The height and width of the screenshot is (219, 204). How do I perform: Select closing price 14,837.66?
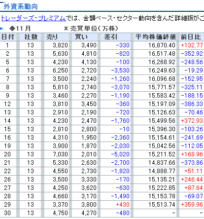pos(162,163)
